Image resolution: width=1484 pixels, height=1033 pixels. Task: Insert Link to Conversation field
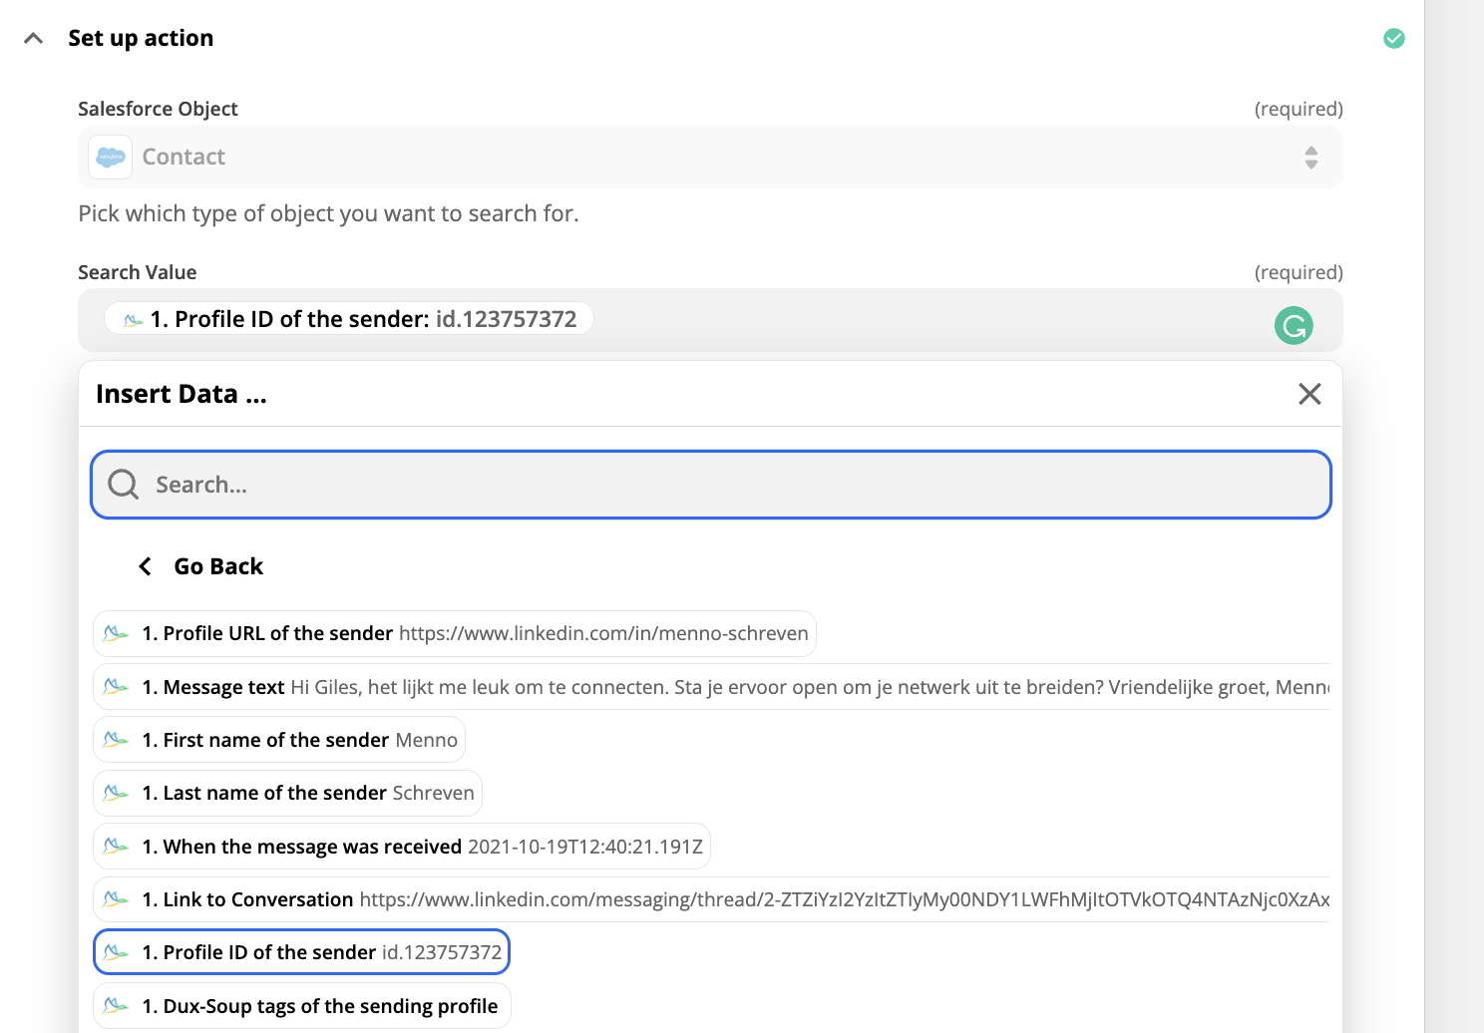(x=712, y=899)
